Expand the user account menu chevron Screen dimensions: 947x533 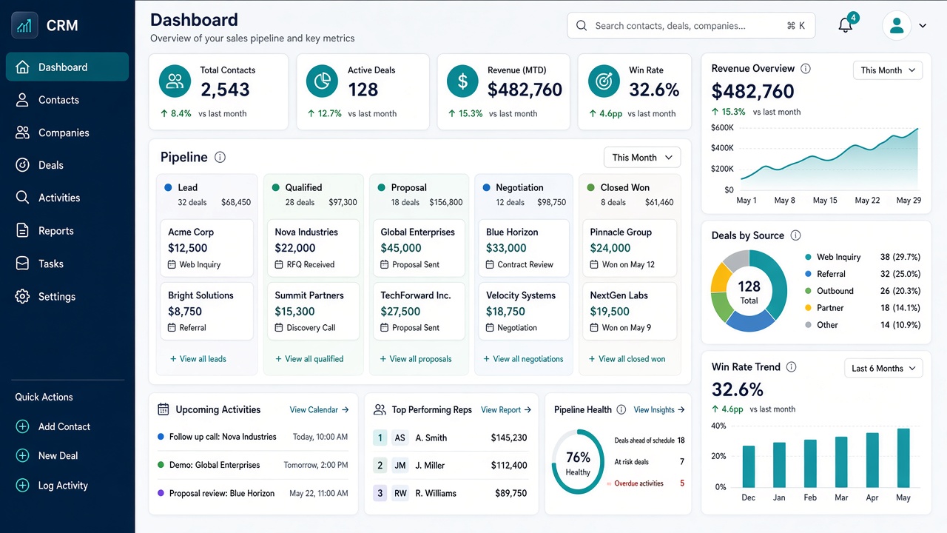coord(923,26)
